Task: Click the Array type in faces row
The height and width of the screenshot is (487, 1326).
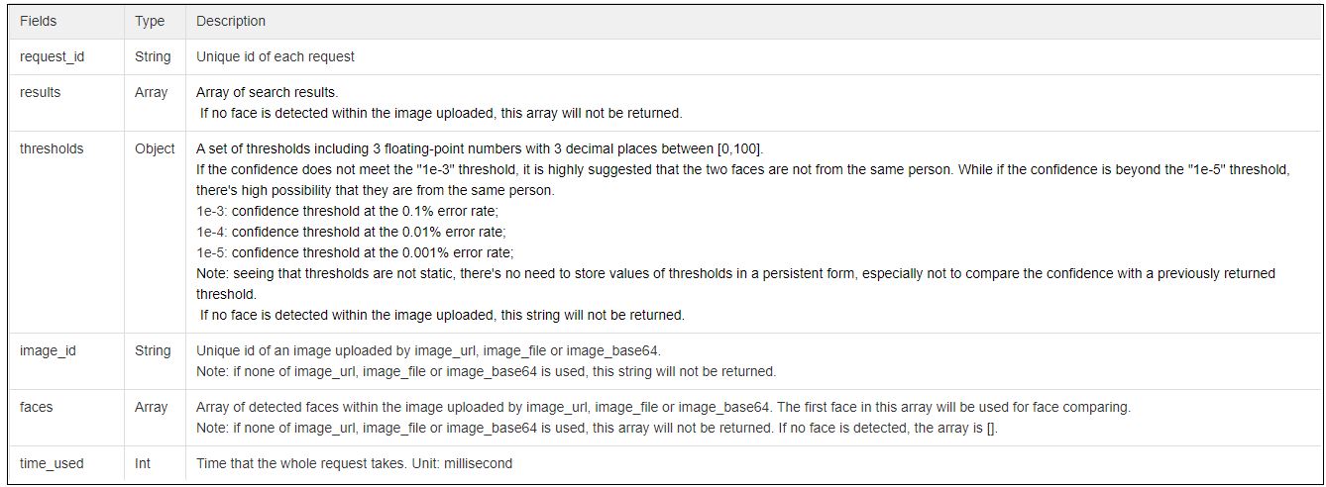Action: coord(151,407)
